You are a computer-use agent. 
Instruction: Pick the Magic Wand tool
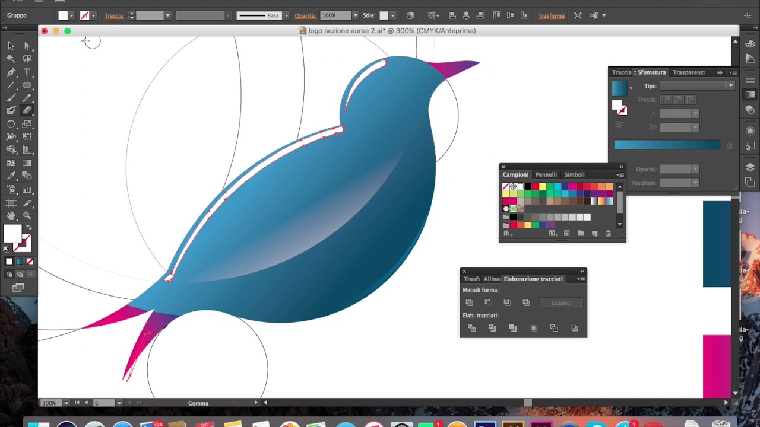(x=11, y=59)
